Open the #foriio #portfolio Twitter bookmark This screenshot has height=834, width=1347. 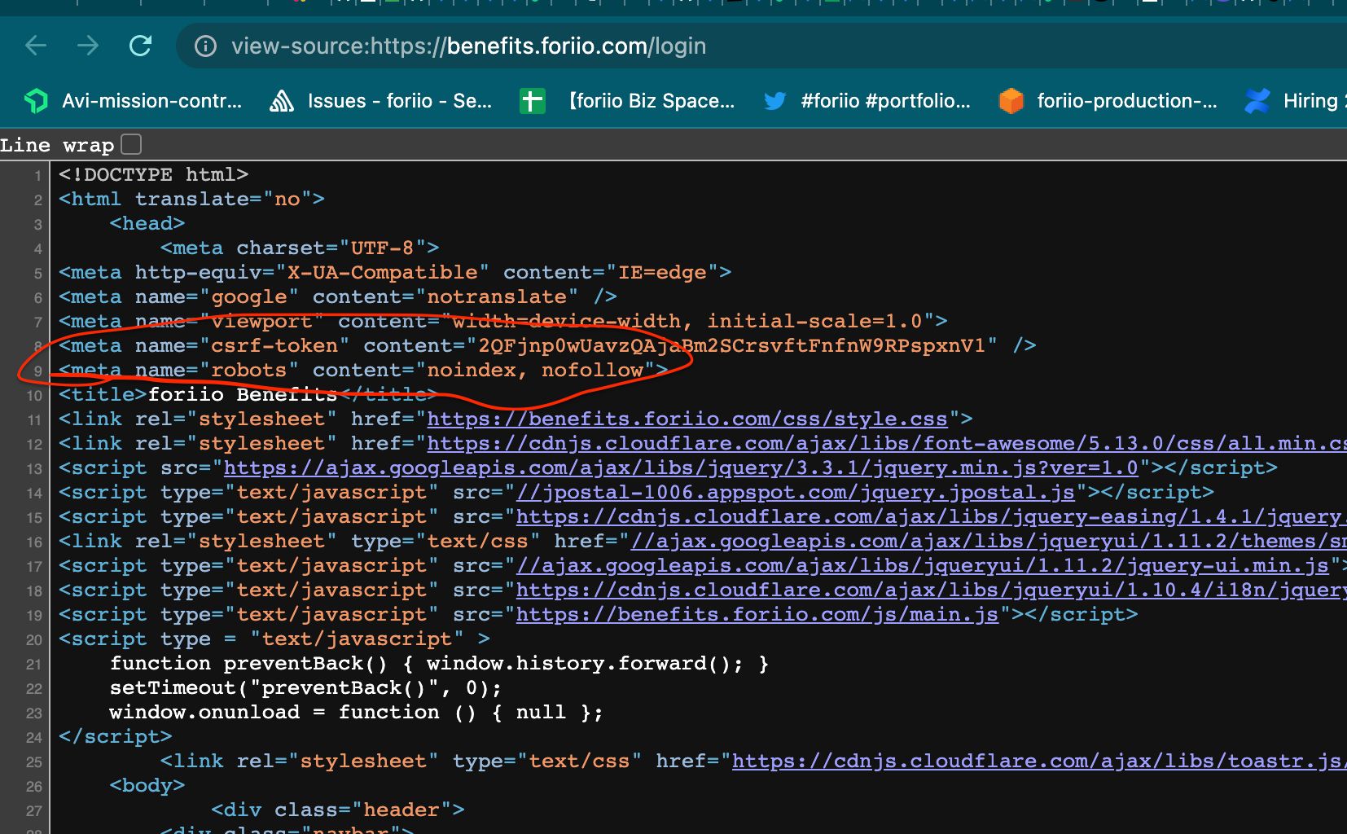click(x=867, y=101)
